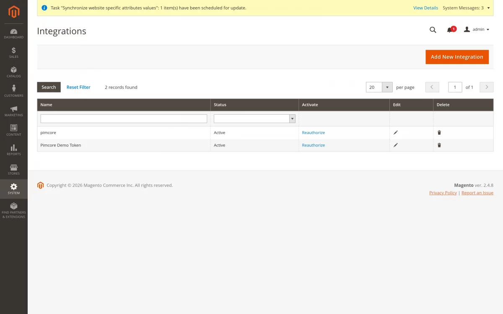Screen dimensions: 503x314
Task: Click the Integrations page title
Action: [62, 31]
